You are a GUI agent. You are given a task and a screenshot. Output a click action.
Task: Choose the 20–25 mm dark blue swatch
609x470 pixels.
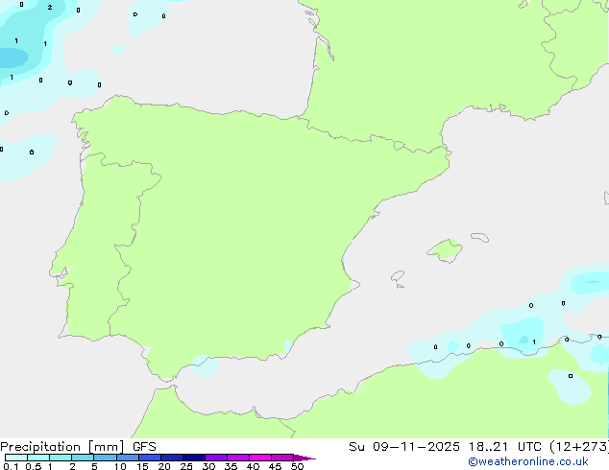pos(171,458)
